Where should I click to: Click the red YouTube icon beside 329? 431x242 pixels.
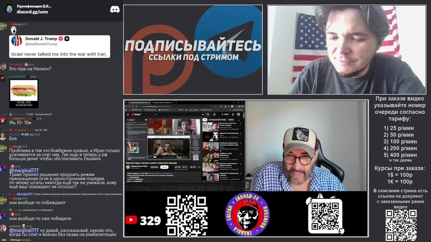coord(131,220)
